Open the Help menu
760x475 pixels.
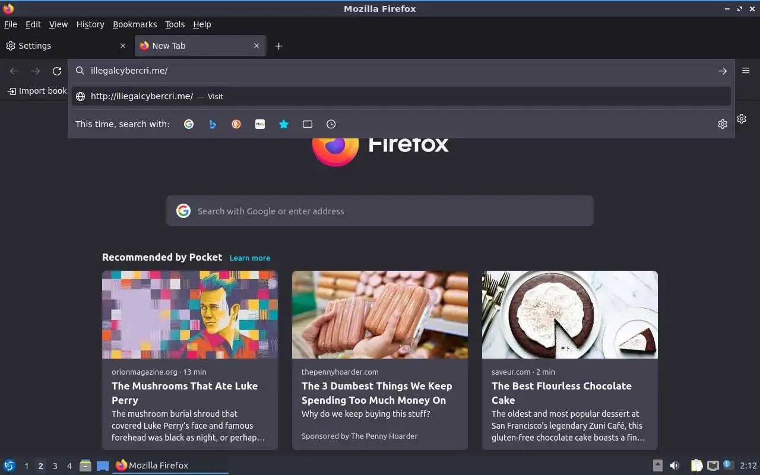(202, 24)
